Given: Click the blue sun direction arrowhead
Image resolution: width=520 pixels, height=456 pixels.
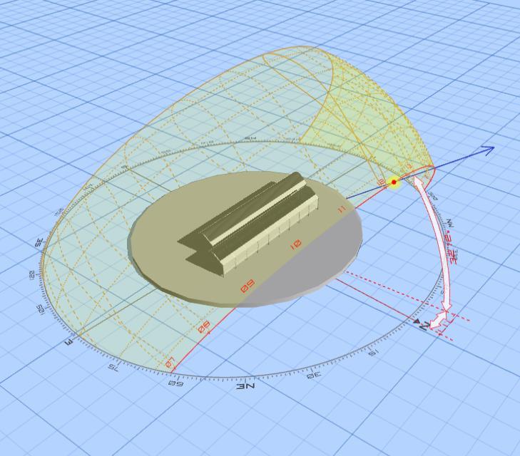Looking at the screenshot, I should 488,150.
